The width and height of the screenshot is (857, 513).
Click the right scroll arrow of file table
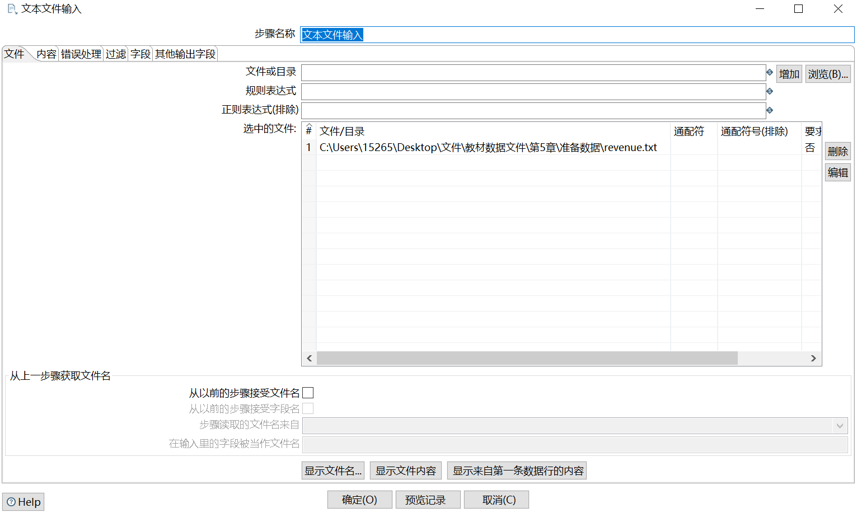click(x=813, y=358)
